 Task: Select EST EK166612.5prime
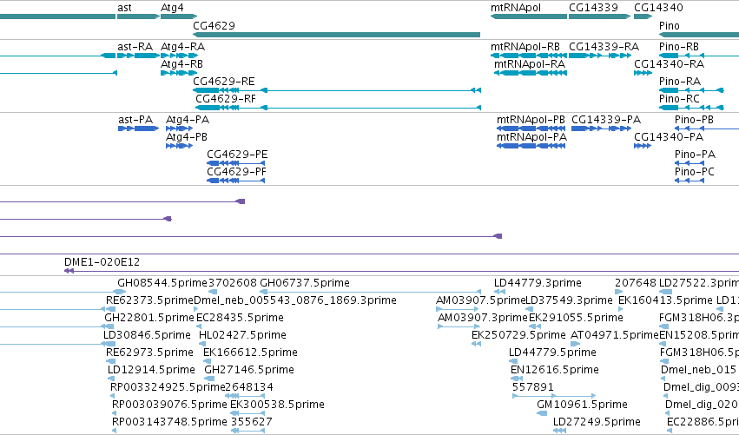click(250, 353)
